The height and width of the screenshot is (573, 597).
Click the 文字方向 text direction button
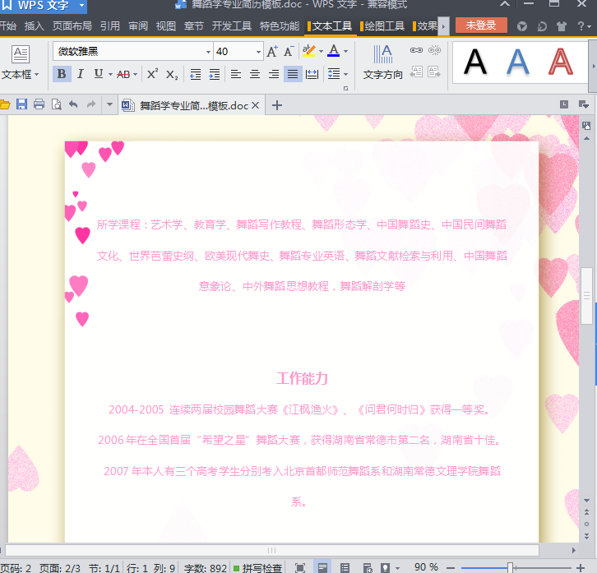[382, 62]
